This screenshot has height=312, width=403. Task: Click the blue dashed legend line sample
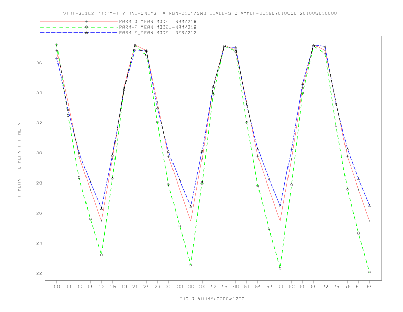pyautogui.click(x=79, y=33)
